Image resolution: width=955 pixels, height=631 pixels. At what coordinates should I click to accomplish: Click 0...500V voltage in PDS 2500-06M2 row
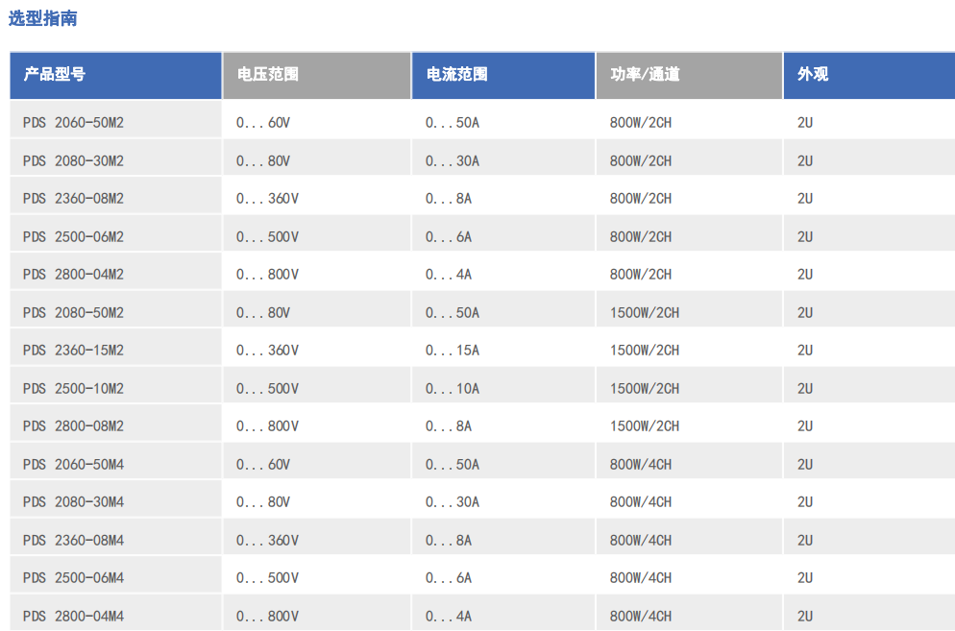coord(267,237)
